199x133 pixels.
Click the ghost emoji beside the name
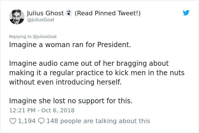[x=69, y=13]
